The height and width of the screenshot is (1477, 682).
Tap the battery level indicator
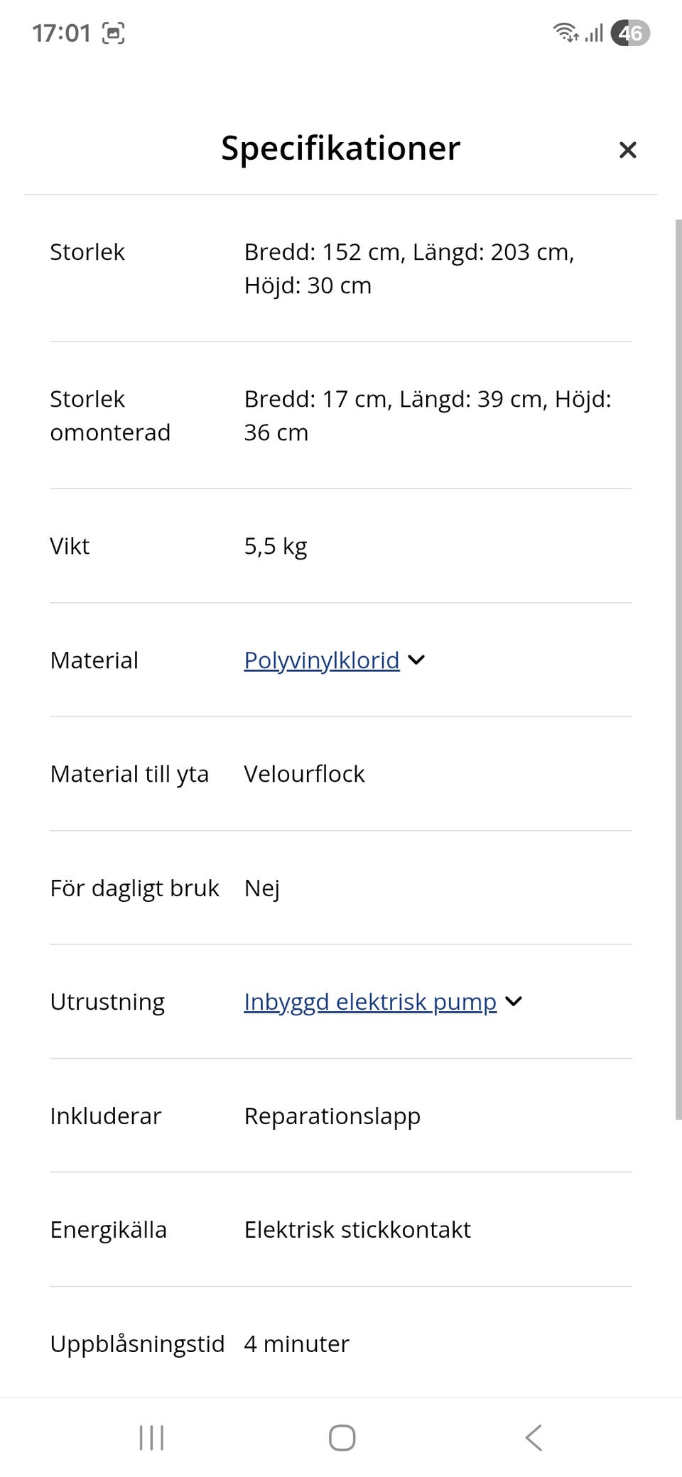coord(630,33)
